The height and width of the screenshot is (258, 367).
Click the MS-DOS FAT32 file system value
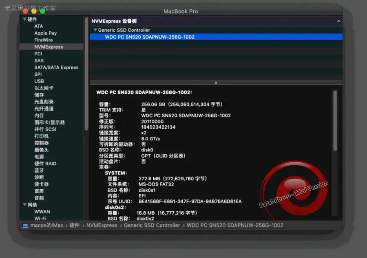156,184
